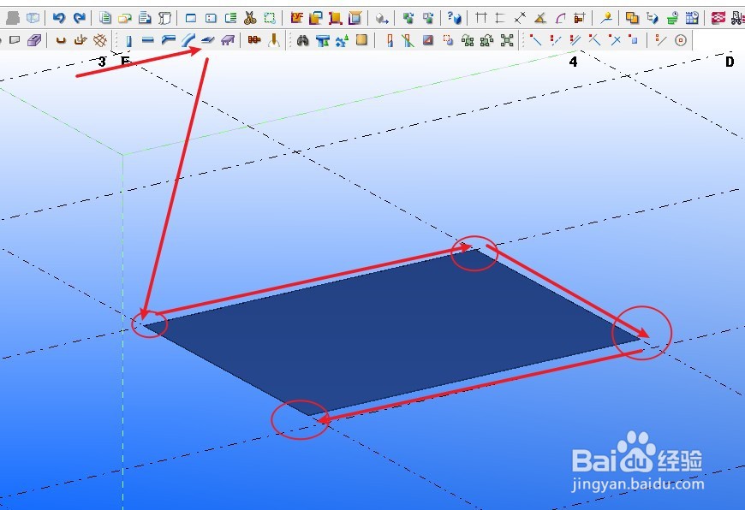
Task: Click the measure horizontal distance icon
Action: click(481, 18)
